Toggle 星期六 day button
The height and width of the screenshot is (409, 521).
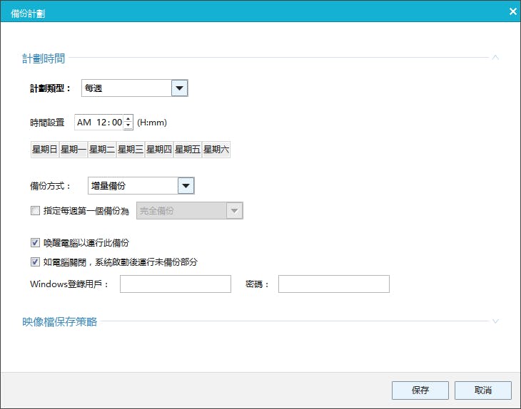pos(216,150)
